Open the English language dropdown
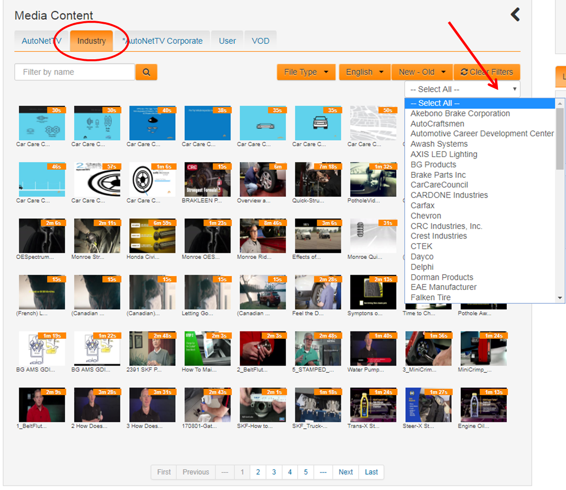The width and height of the screenshot is (566, 490). tap(365, 72)
